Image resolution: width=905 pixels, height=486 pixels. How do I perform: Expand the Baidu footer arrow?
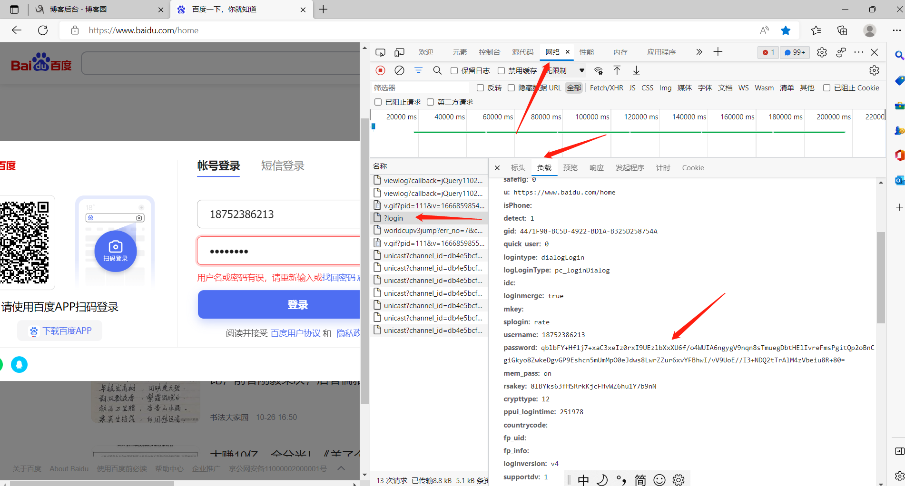341,468
